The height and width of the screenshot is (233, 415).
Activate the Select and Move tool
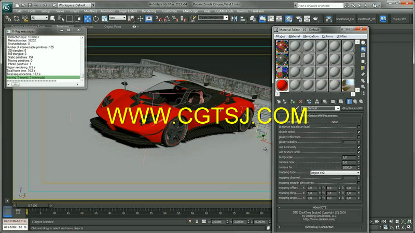point(88,19)
